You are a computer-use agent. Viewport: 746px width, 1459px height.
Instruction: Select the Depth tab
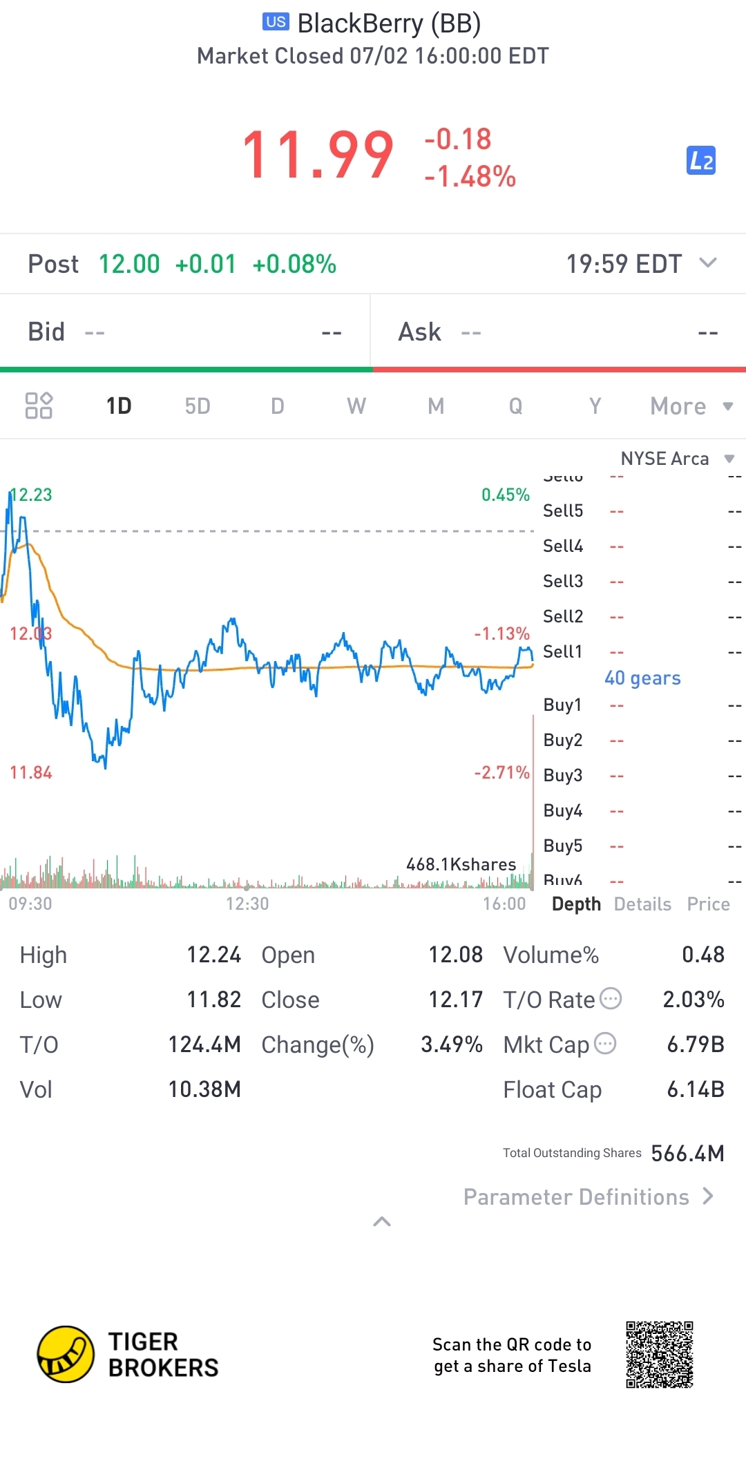tap(576, 904)
